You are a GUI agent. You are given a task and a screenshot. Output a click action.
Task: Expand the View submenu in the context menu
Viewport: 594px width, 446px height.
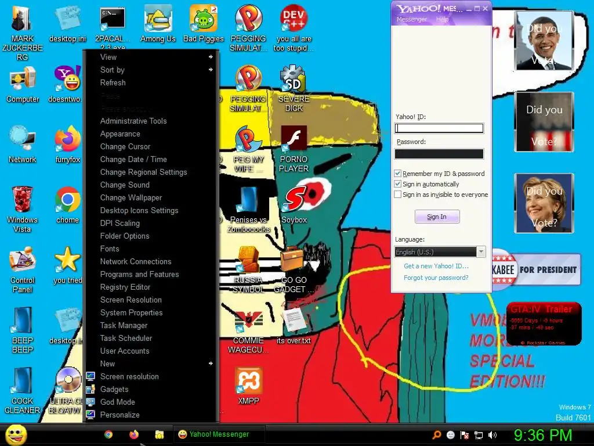pos(151,57)
